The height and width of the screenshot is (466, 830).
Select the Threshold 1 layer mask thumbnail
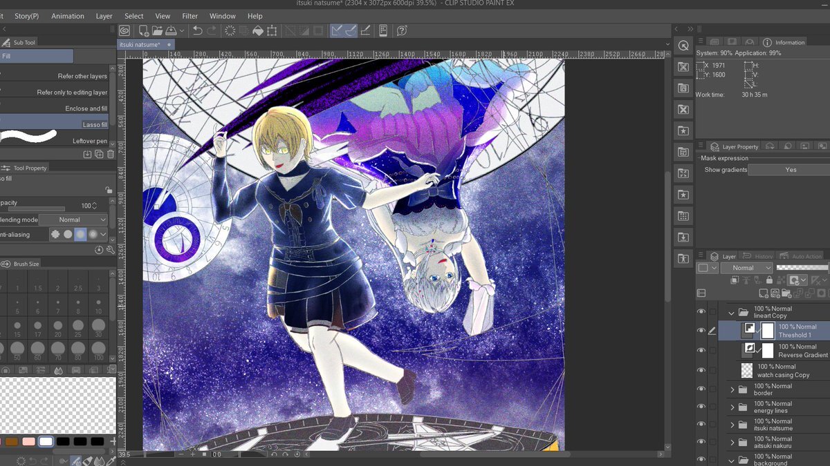pyautogui.click(x=768, y=331)
